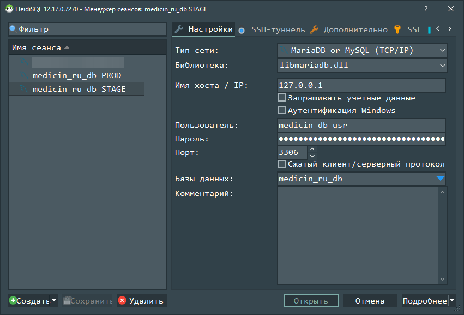The image size is (464, 315).
Task: Click the MariaDB icon beside medicin_ru_db STAGE
Action: [x=24, y=89]
